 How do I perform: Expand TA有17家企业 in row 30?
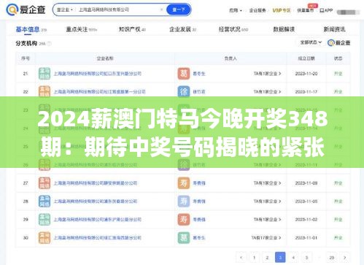click(266, 238)
